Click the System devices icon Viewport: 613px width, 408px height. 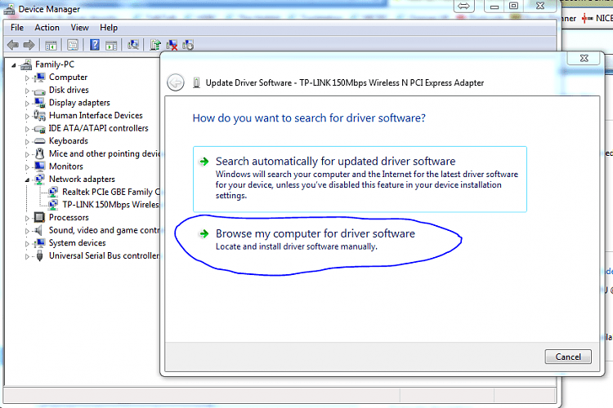[39, 243]
